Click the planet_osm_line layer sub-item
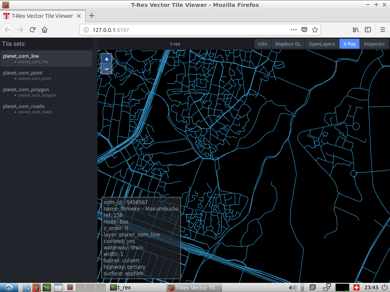 (x=34, y=62)
